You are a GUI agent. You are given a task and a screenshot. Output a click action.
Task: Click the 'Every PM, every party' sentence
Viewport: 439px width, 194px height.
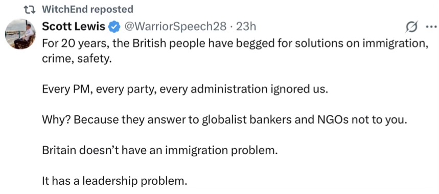(184, 90)
